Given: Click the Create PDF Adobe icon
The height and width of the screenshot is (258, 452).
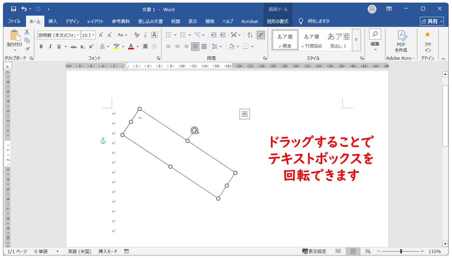Looking at the screenshot, I should coord(401,41).
